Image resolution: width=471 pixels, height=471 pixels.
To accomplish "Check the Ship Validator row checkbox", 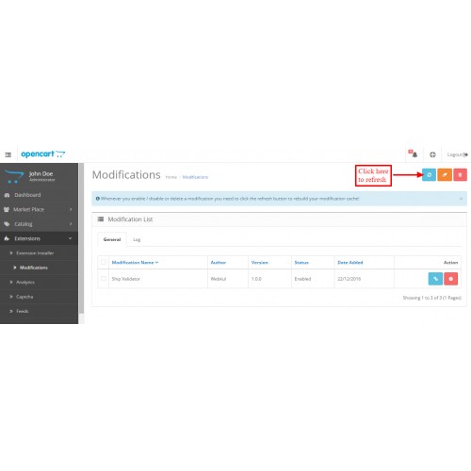I will point(104,279).
